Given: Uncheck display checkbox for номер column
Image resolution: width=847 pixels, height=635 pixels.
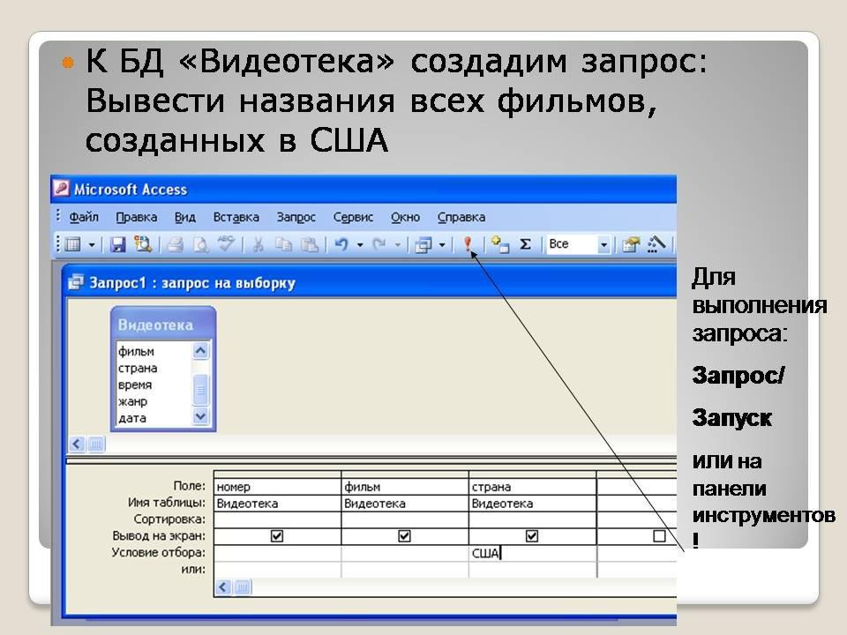Looking at the screenshot, I should [277, 535].
